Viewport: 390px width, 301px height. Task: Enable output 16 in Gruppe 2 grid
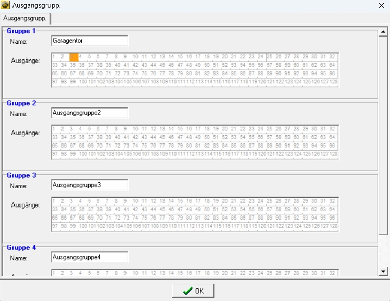coord(190,129)
